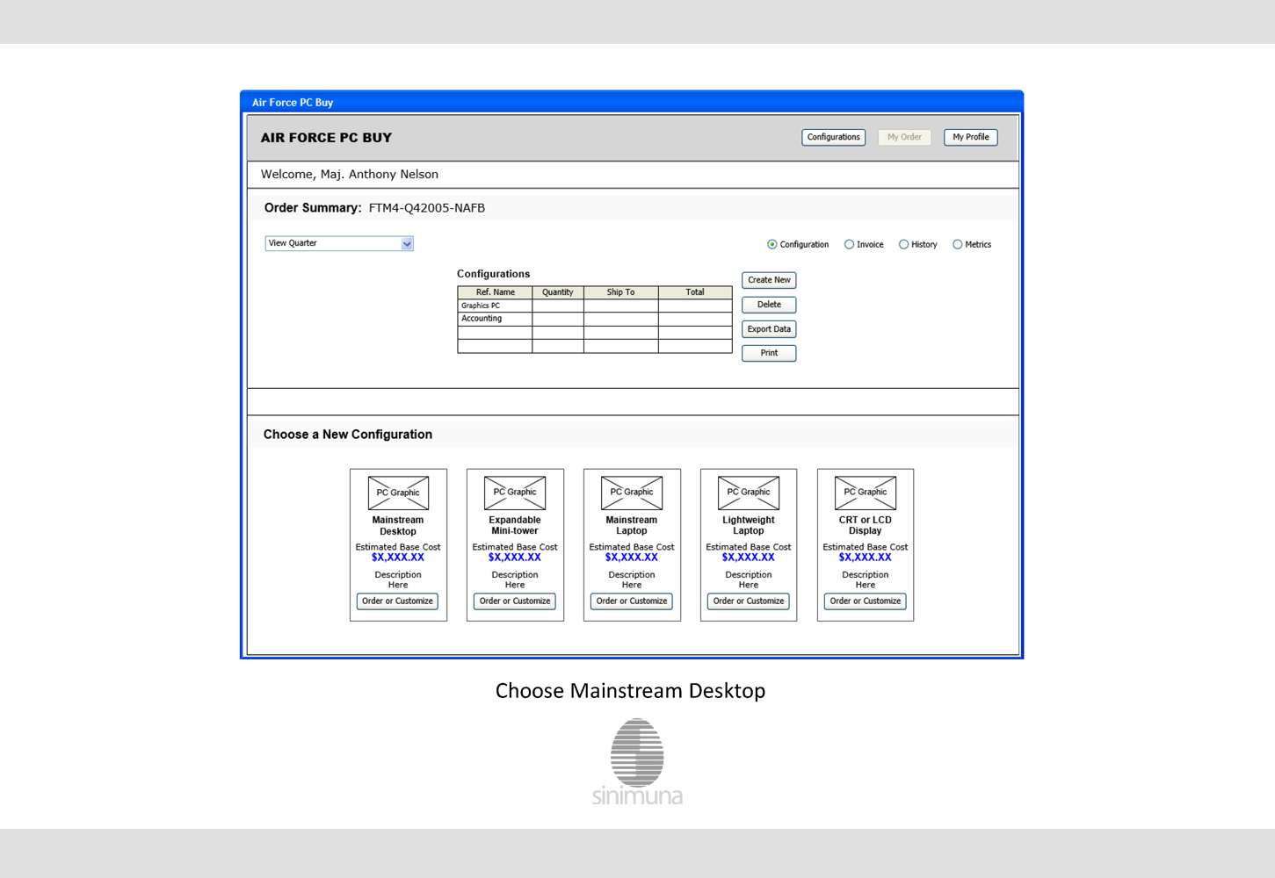1275x878 pixels.
Task: Click the Ship To column header
Action: (x=620, y=292)
